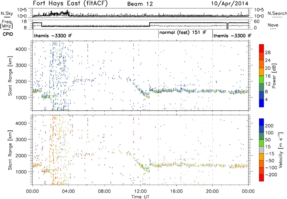Click the gray swatch in Velocity colorbar
Image resolution: width=287 pixels, height=199 pixels.
[x=262, y=150]
